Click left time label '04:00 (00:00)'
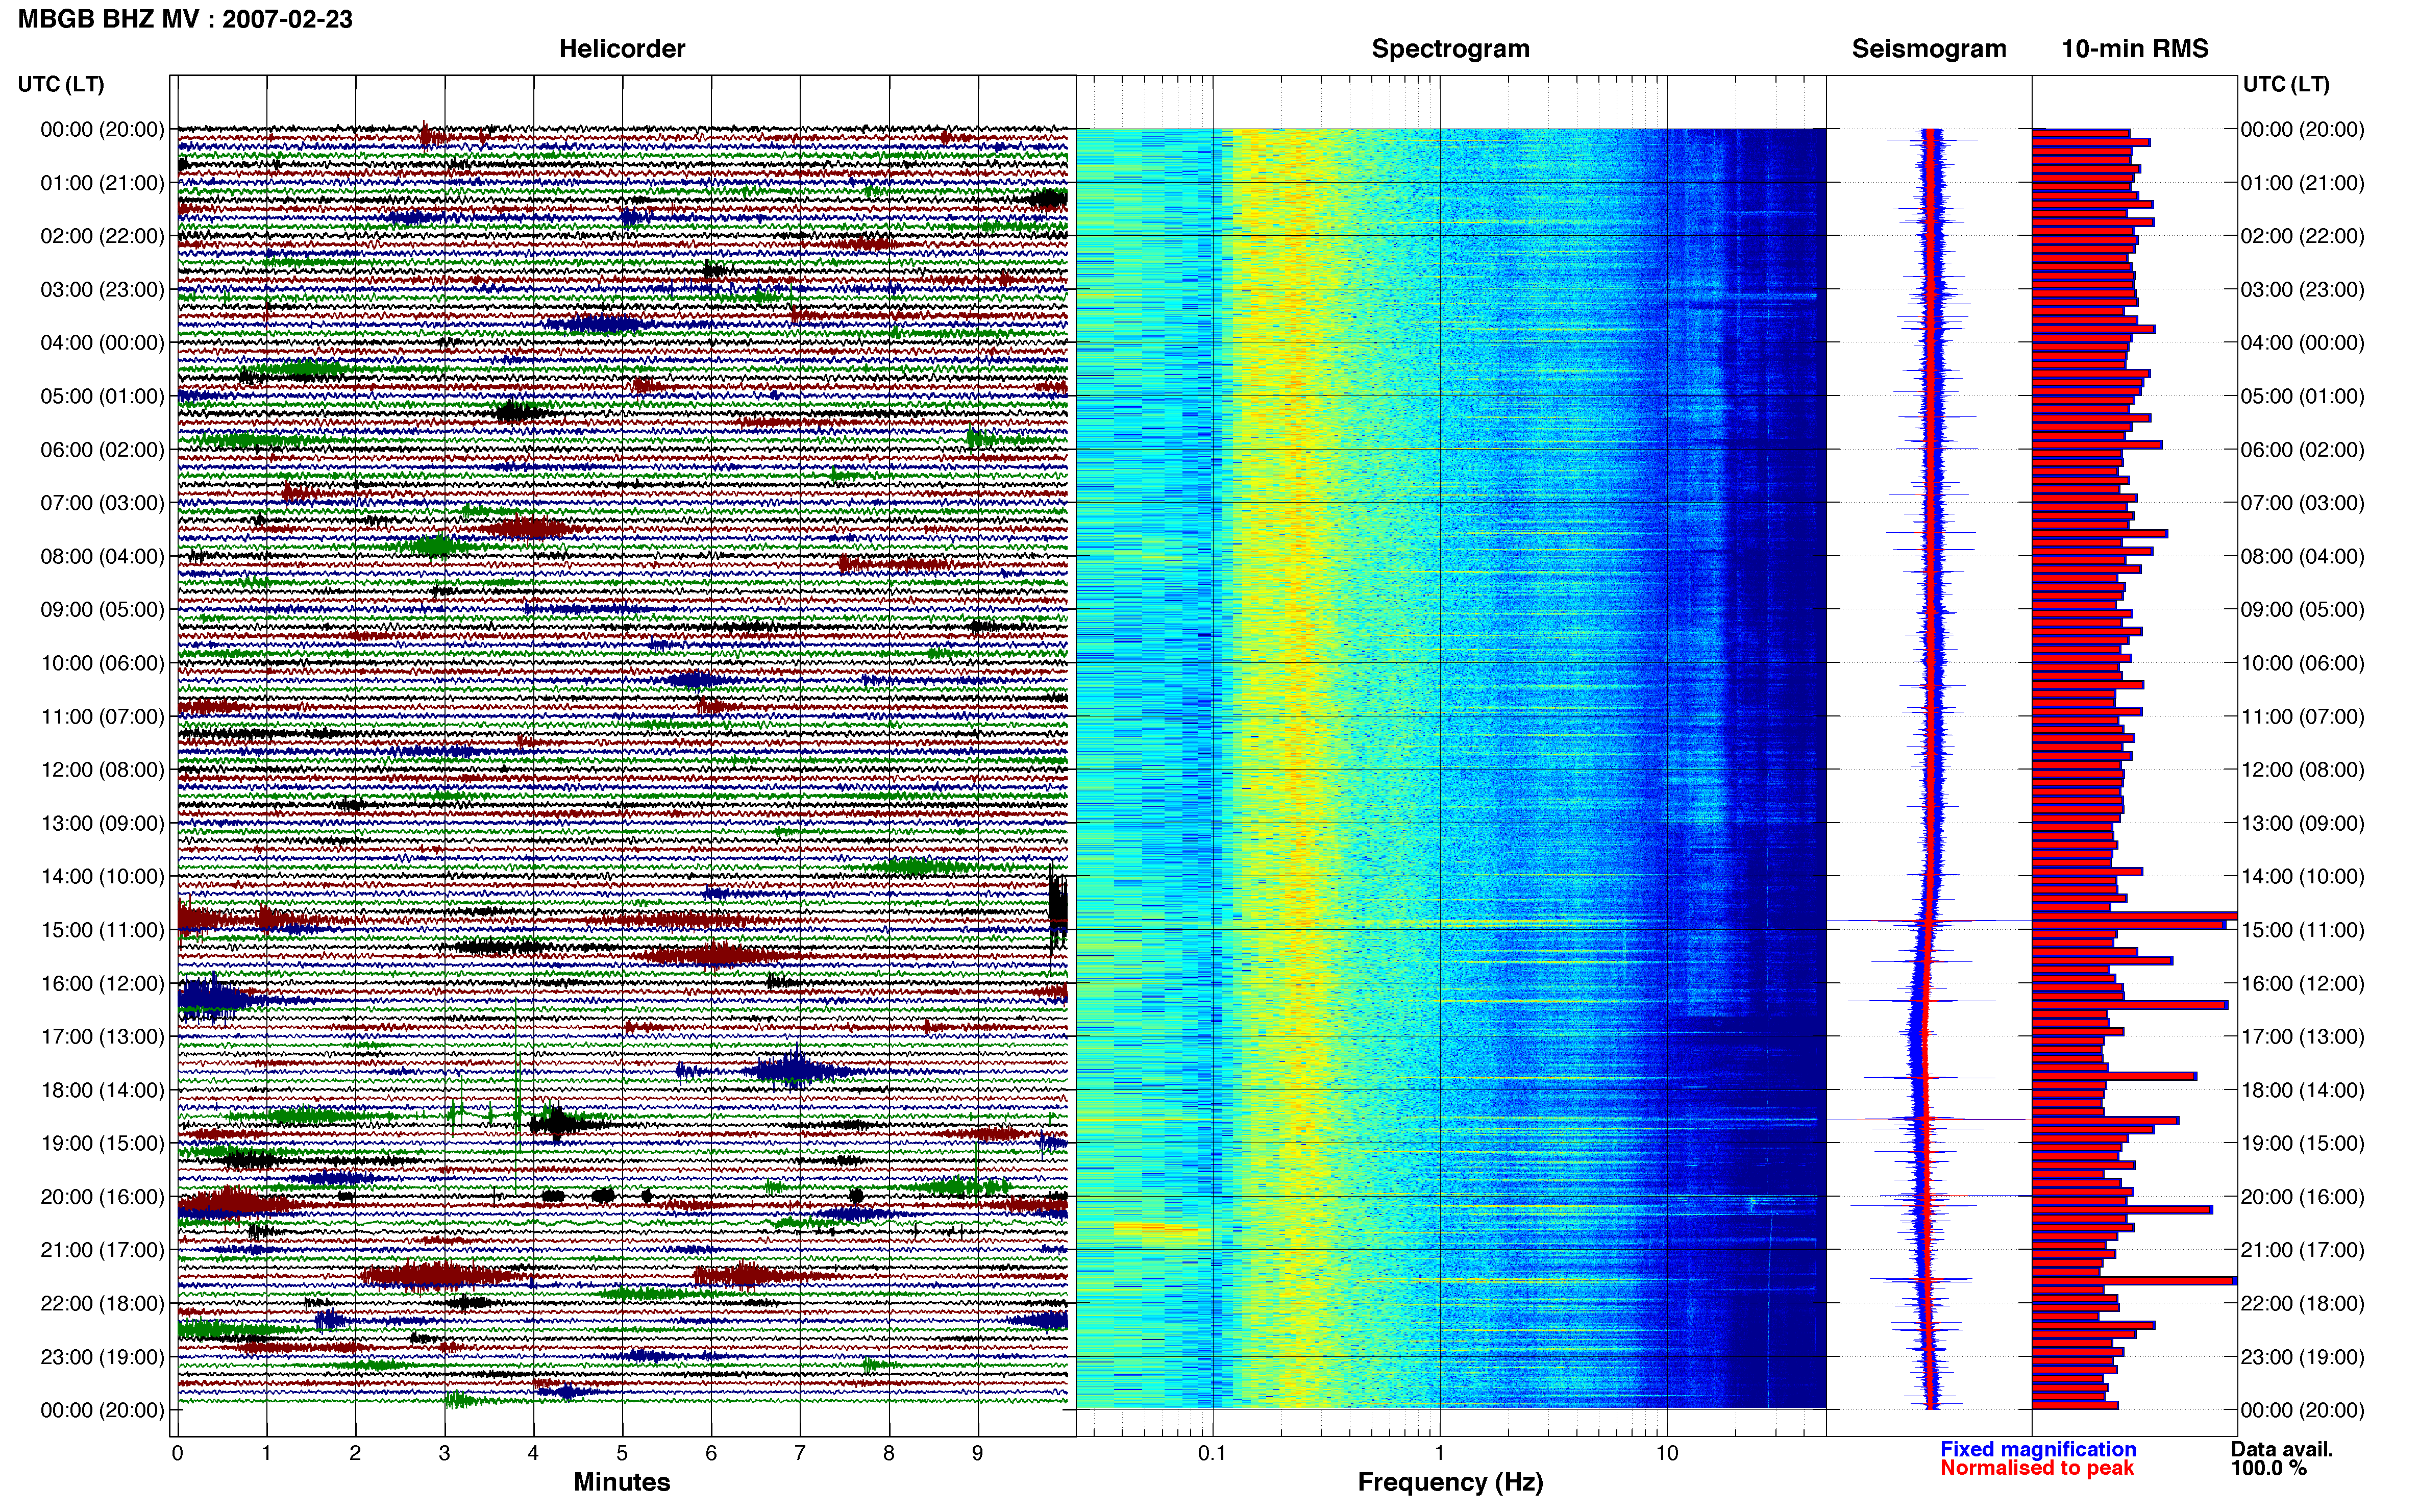The height and width of the screenshot is (1512, 2419). click(102, 343)
